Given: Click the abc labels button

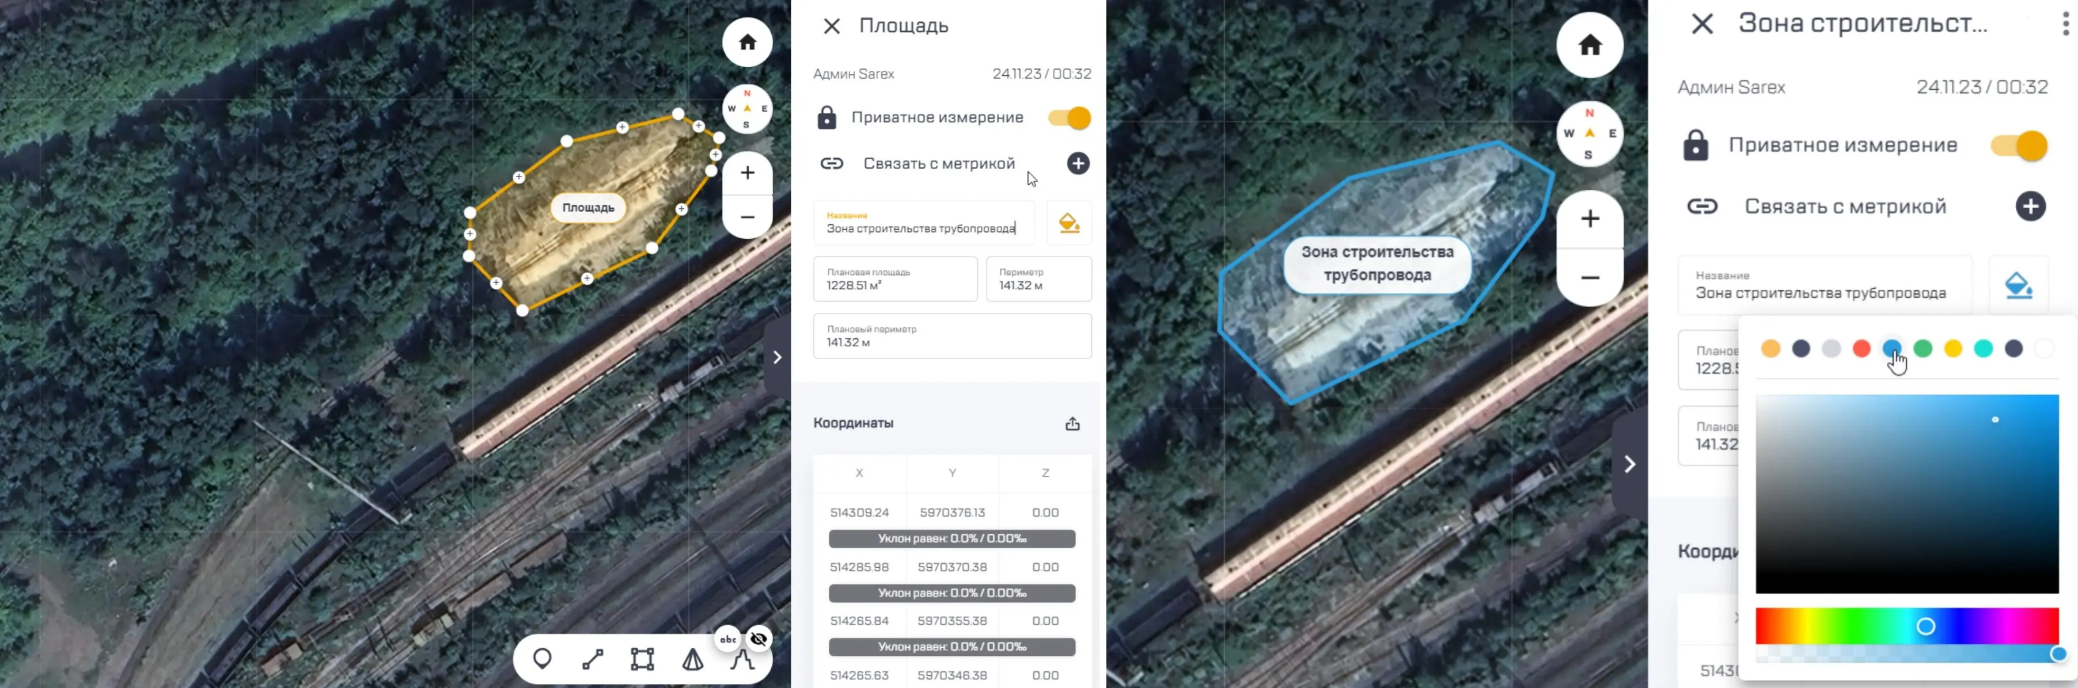Looking at the screenshot, I should [727, 639].
